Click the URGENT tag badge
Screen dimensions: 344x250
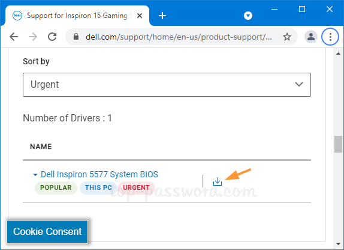[136, 187]
